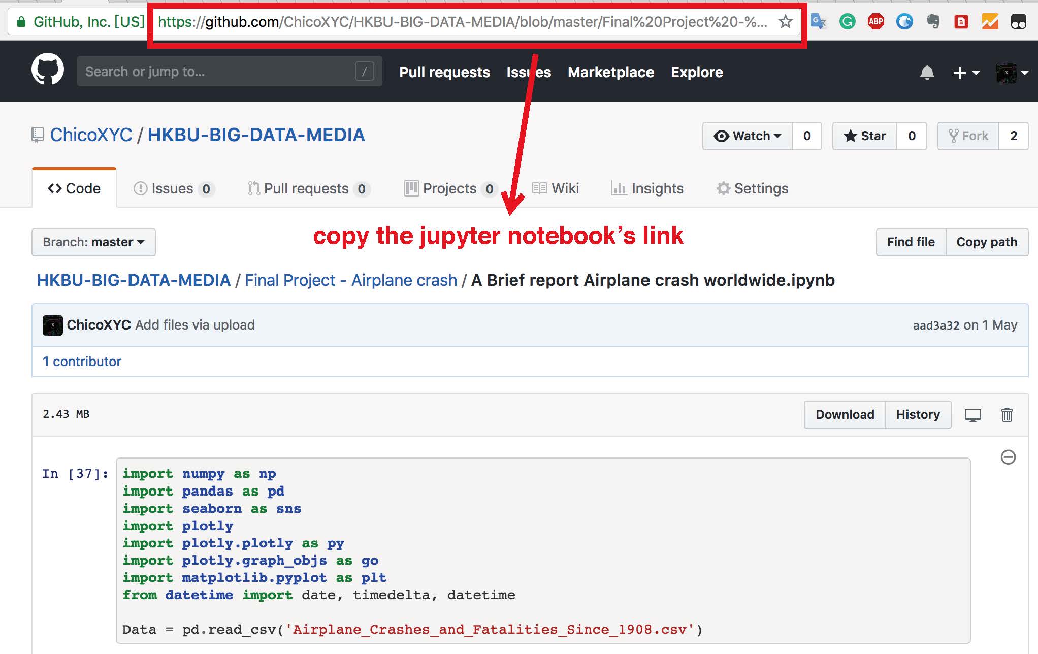
Task: Open the Final Project - Airplane crash link
Action: (350, 280)
